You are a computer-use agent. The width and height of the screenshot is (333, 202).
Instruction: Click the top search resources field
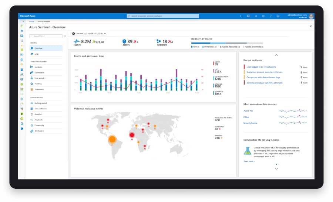point(163,16)
